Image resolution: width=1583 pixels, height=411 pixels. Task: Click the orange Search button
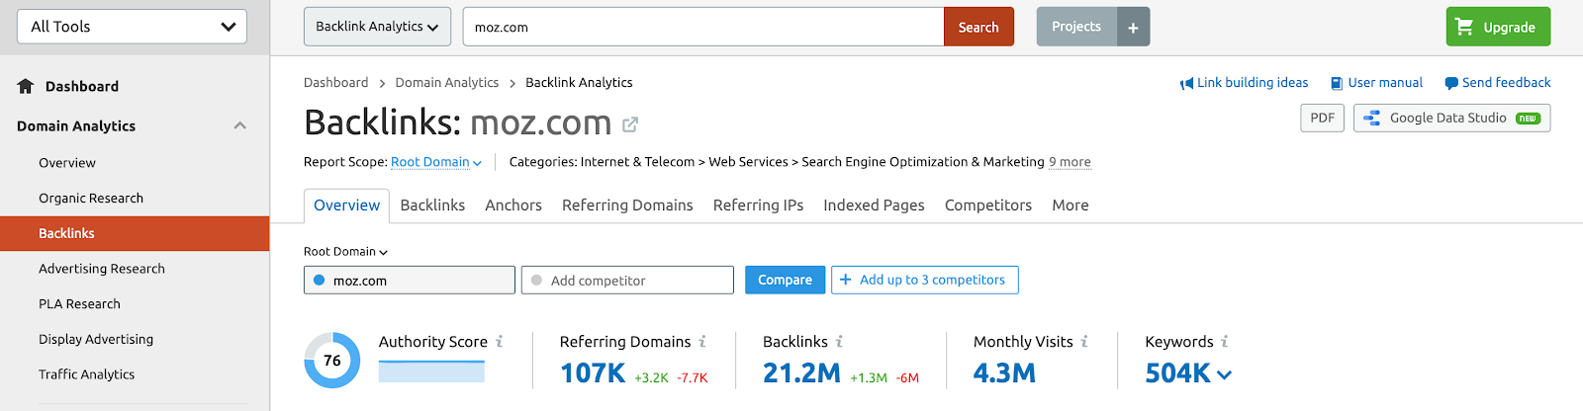point(978,28)
